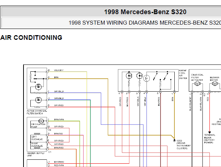Select the "BRN/GRN" wire label
Screen dimensions: 221x167
[59, 120]
